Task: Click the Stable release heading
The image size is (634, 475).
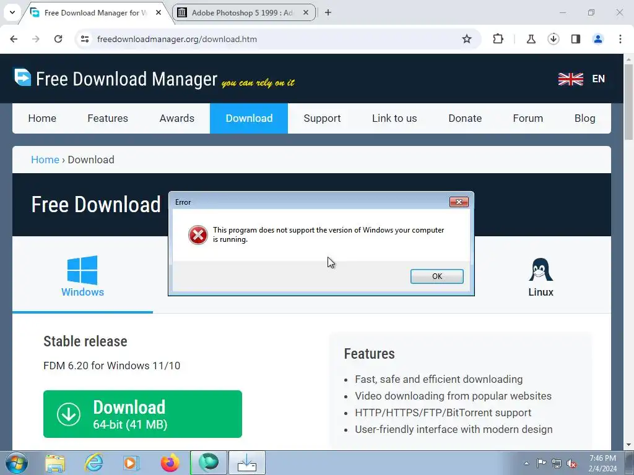Action: click(x=85, y=341)
